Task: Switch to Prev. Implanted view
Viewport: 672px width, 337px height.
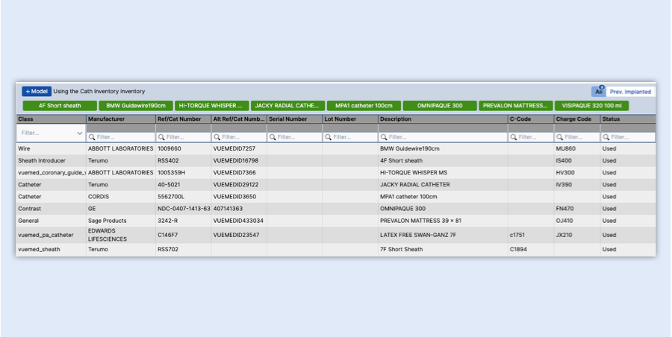Action: coord(630,92)
